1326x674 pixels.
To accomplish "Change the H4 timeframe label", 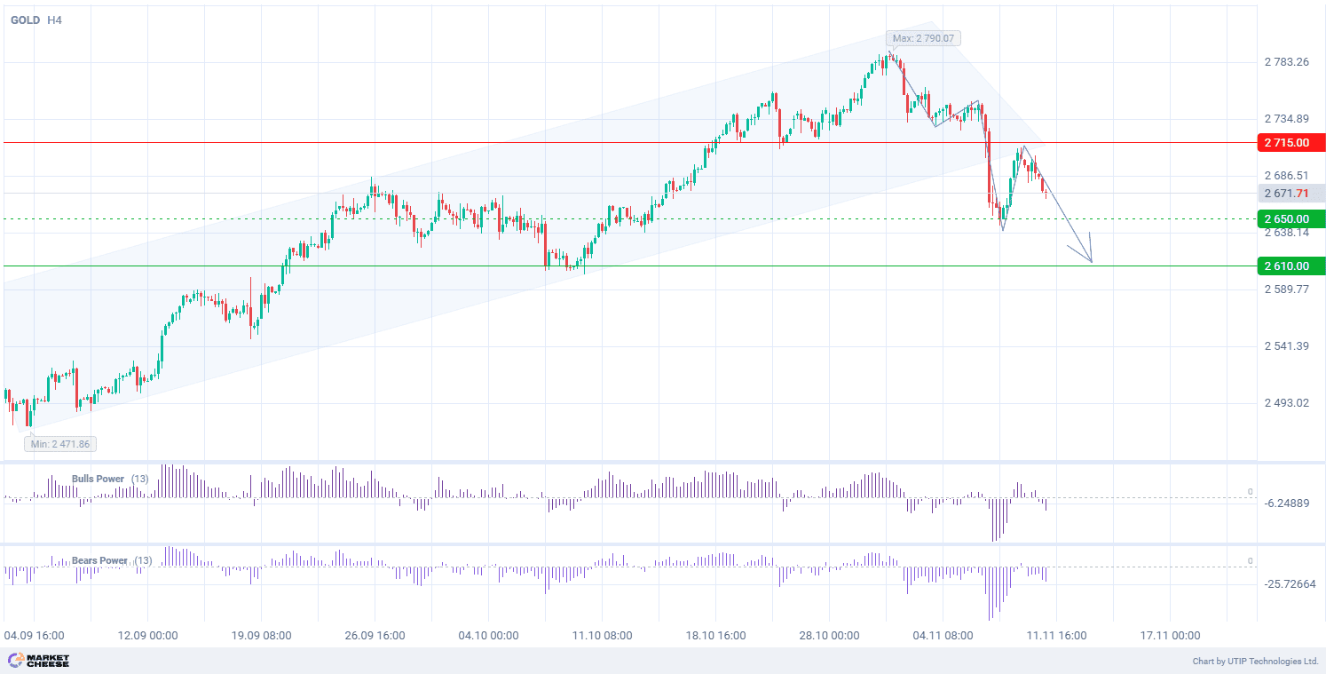I will 54,20.
